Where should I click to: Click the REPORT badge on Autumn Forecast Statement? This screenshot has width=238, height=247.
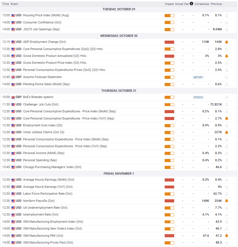[x=198, y=77]
